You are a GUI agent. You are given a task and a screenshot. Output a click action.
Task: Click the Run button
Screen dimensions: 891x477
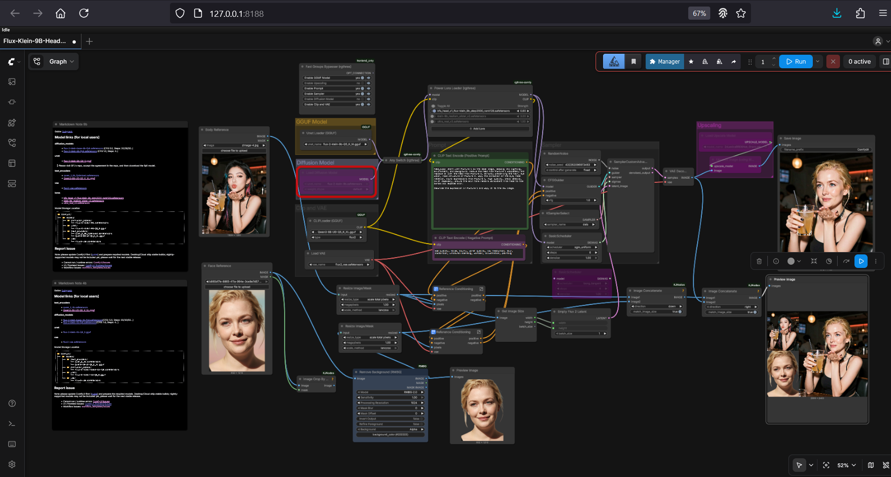(795, 61)
